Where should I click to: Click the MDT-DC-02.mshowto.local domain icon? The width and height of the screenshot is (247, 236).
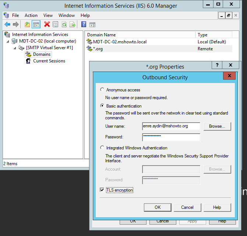point(89,41)
